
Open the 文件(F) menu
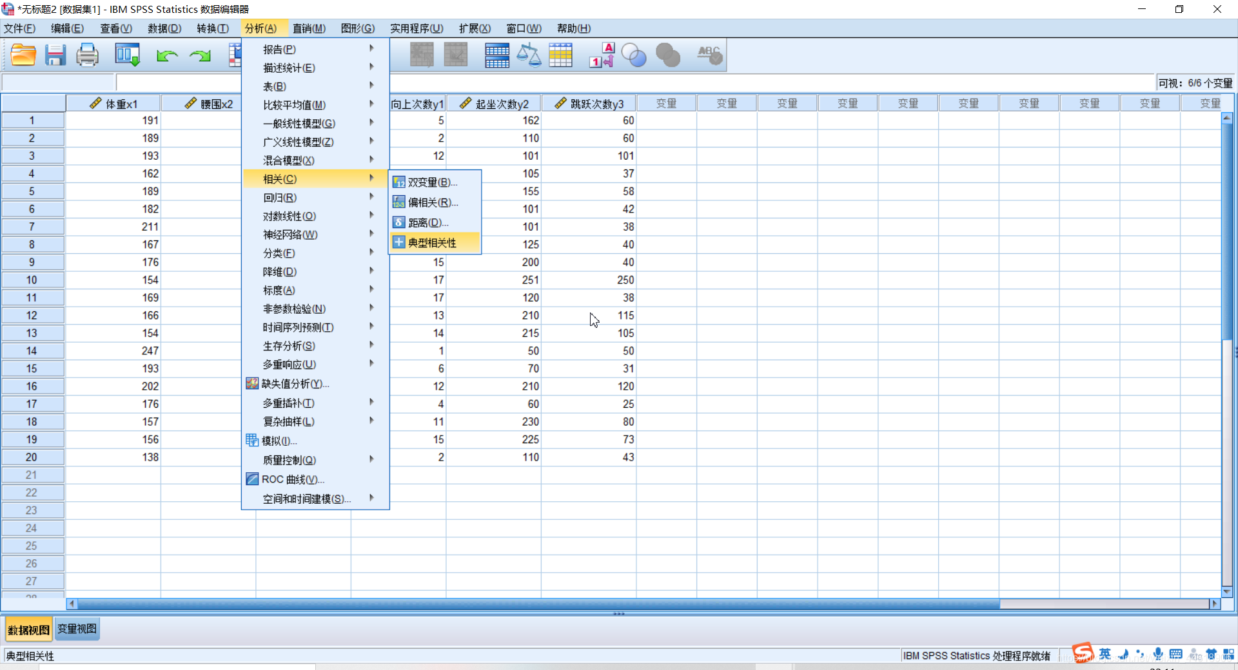[x=19, y=28]
